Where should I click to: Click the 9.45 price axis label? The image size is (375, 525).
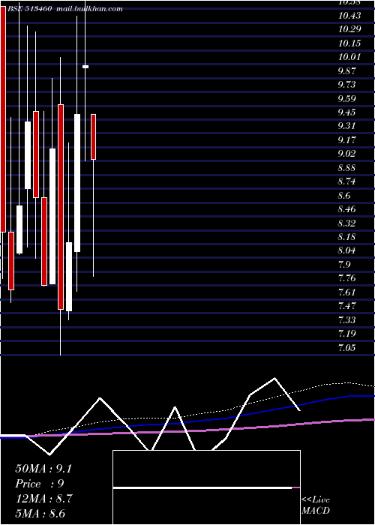(346, 112)
